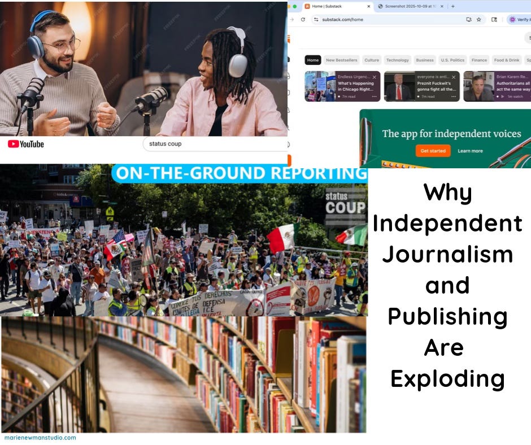The image size is (531, 445).
Task: Select the Technology category
Action: tap(397, 60)
